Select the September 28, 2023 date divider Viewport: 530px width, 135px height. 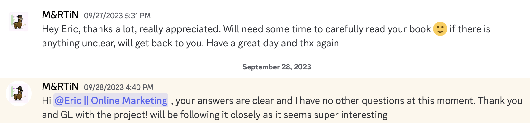pyautogui.click(x=277, y=67)
